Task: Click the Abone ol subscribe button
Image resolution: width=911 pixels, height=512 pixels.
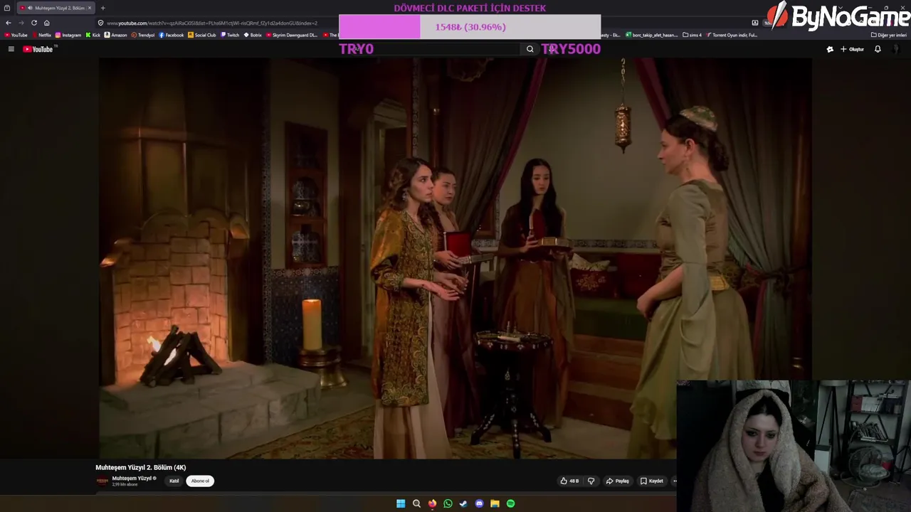Action: coord(200,481)
